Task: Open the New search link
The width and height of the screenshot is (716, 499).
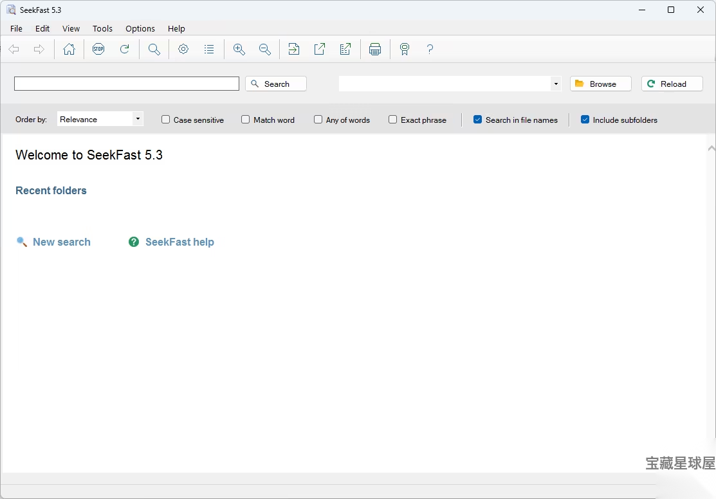Action: 62,242
